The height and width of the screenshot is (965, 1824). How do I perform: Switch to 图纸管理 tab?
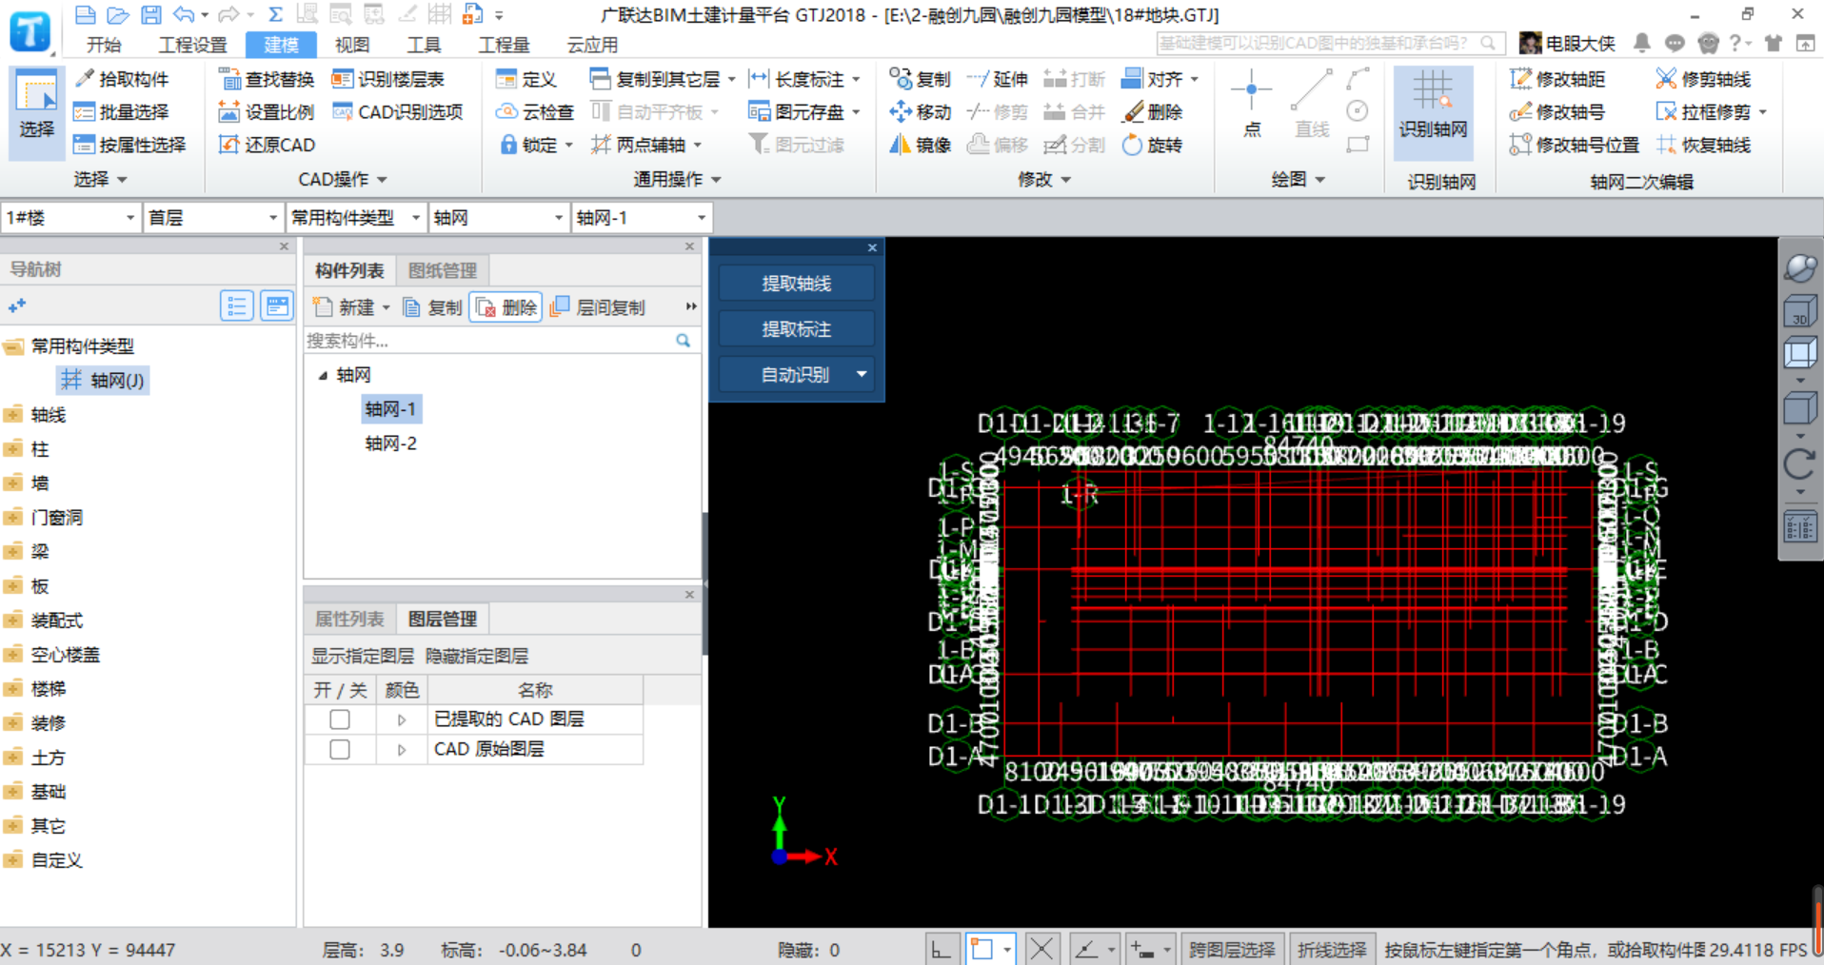click(x=442, y=271)
